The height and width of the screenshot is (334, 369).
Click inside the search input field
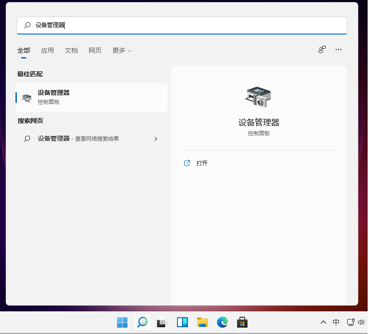click(136, 25)
